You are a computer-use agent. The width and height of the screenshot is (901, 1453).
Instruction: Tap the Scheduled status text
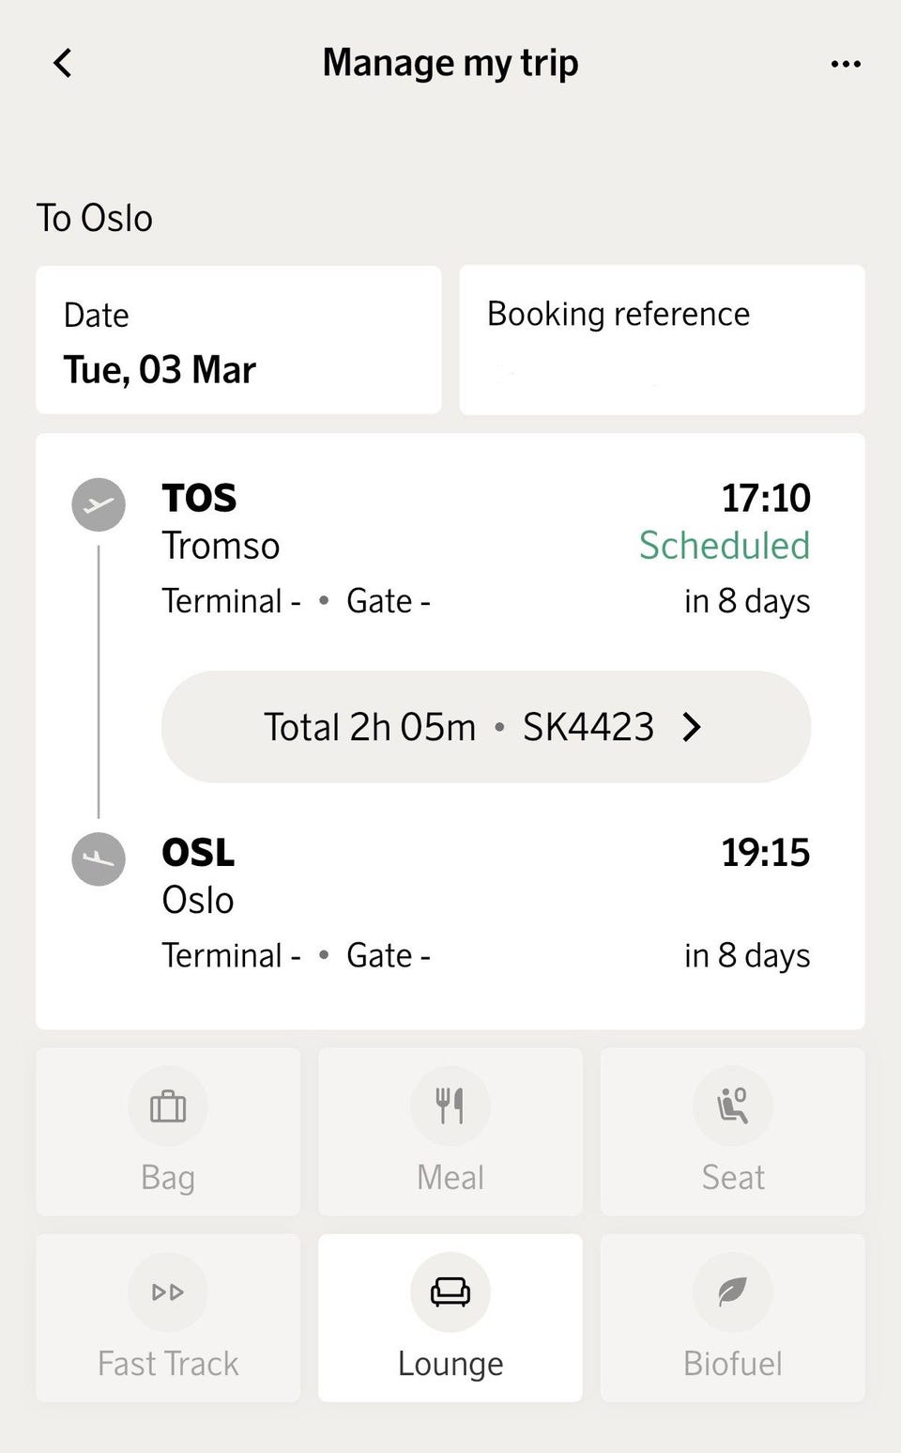click(x=724, y=546)
